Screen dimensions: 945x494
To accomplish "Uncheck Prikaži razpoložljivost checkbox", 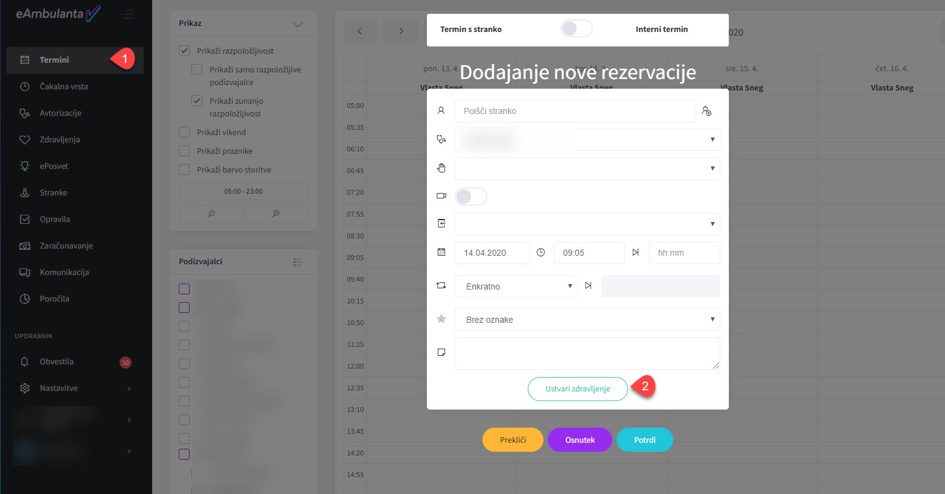I will point(185,51).
